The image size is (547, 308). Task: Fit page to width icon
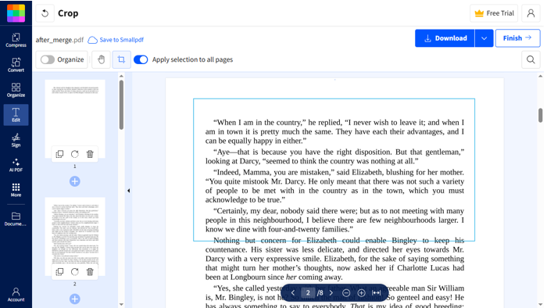click(x=377, y=292)
